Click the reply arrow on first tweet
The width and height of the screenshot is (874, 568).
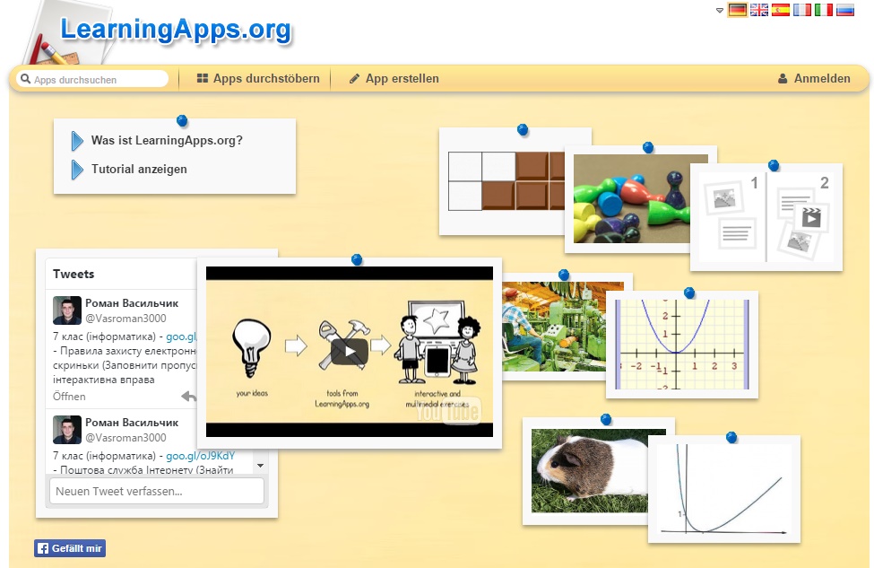click(x=188, y=397)
